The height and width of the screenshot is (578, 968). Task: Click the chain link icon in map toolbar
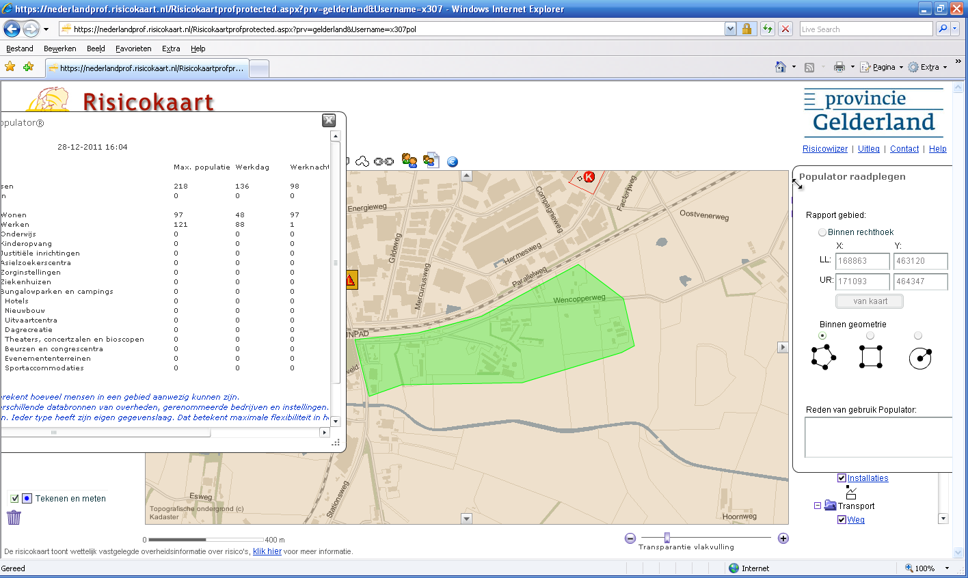coord(384,161)
